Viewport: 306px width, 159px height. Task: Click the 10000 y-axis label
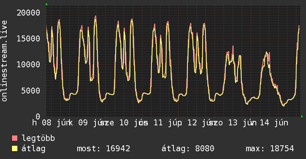pyautogui.click(x=28, y=64)
